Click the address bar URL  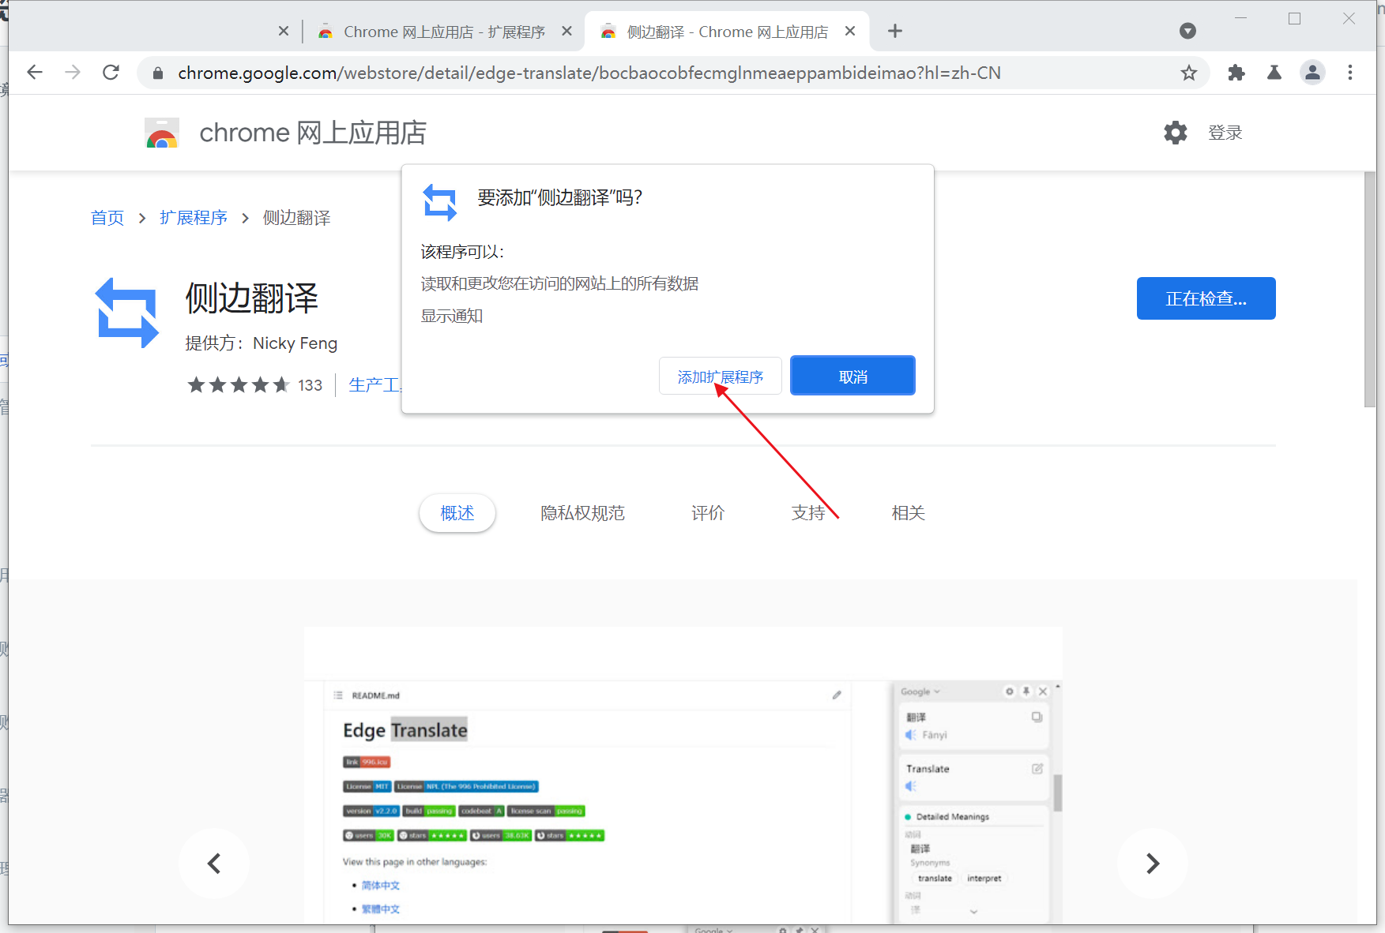(589, 73)
